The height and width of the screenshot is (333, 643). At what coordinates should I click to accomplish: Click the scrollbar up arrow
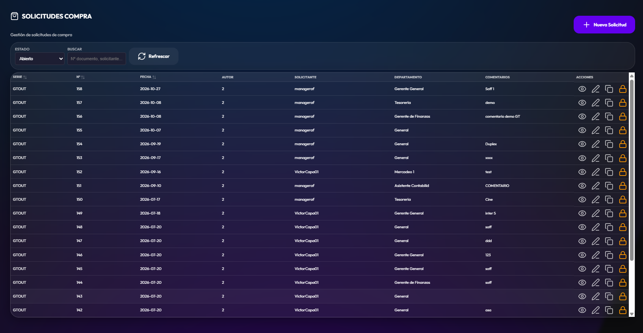(x=632, y=76)
